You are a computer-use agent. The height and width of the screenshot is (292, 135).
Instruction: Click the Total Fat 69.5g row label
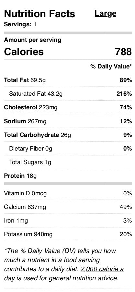(x=25, y=80)
